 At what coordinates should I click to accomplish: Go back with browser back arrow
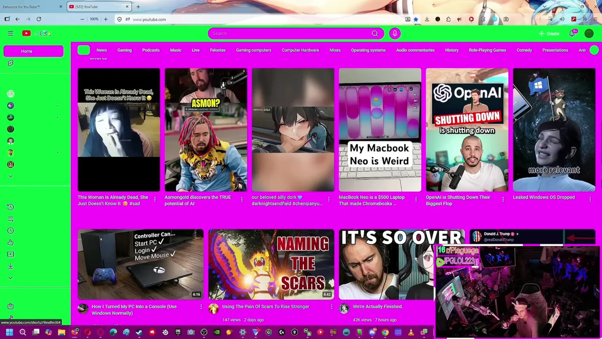pos(17,19)
